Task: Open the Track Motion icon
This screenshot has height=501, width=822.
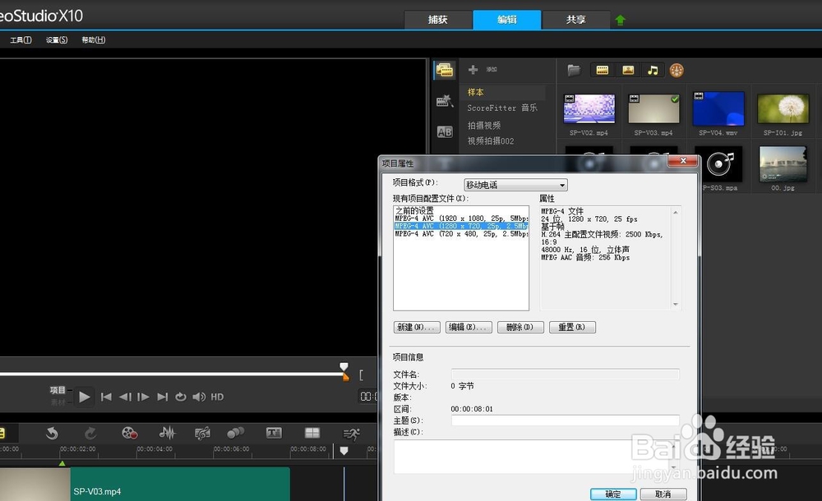Action: 236,433
